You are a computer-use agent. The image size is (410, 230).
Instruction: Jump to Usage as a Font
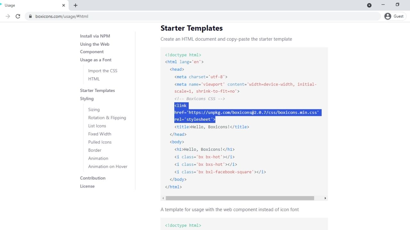click(x=96, y=60)
